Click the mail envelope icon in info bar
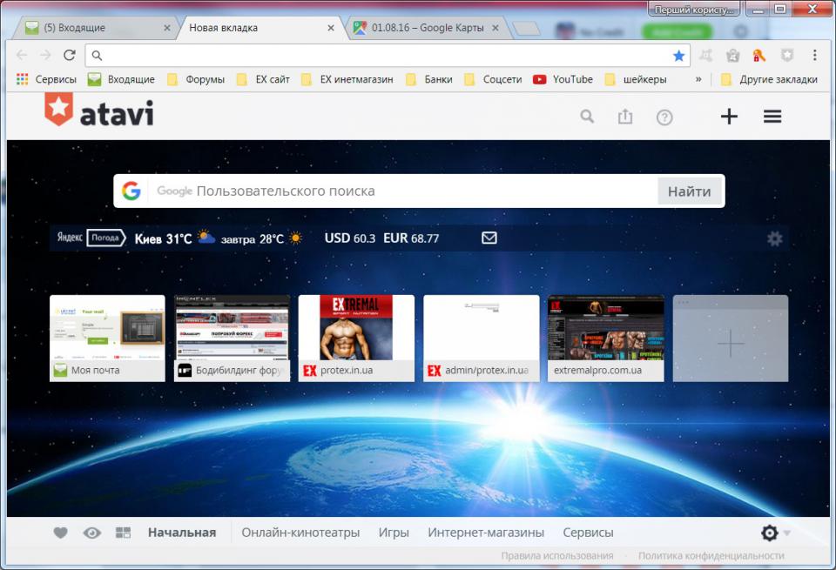 489,238
